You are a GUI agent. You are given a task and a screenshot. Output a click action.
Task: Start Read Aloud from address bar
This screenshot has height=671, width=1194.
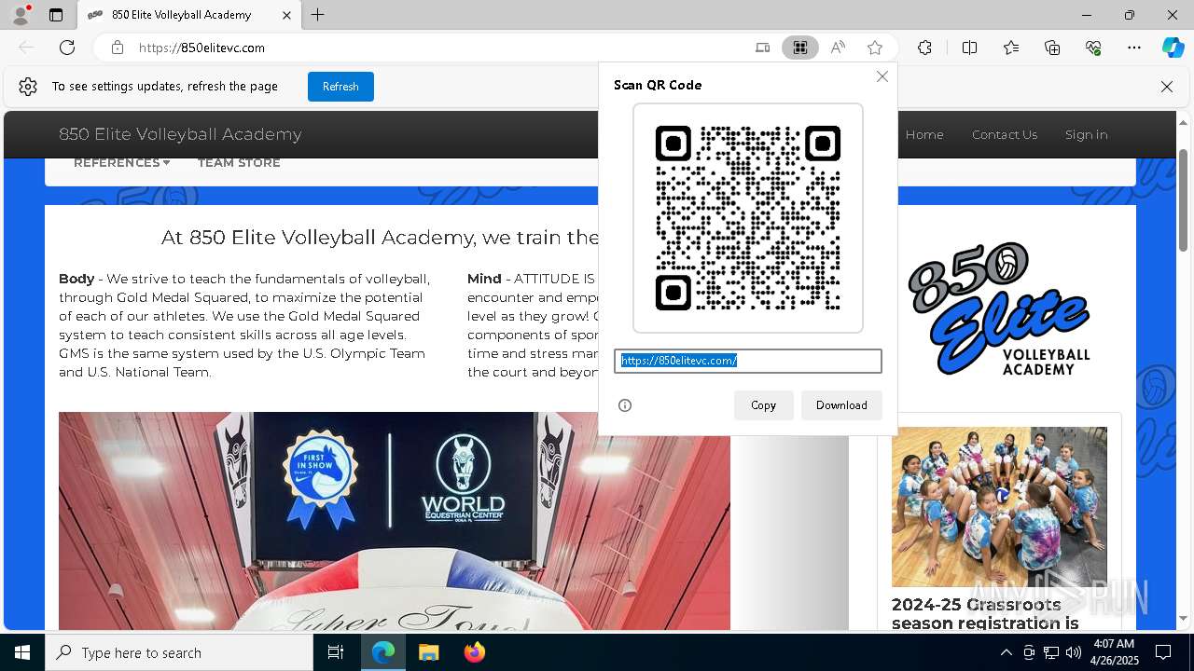point(838,48)
